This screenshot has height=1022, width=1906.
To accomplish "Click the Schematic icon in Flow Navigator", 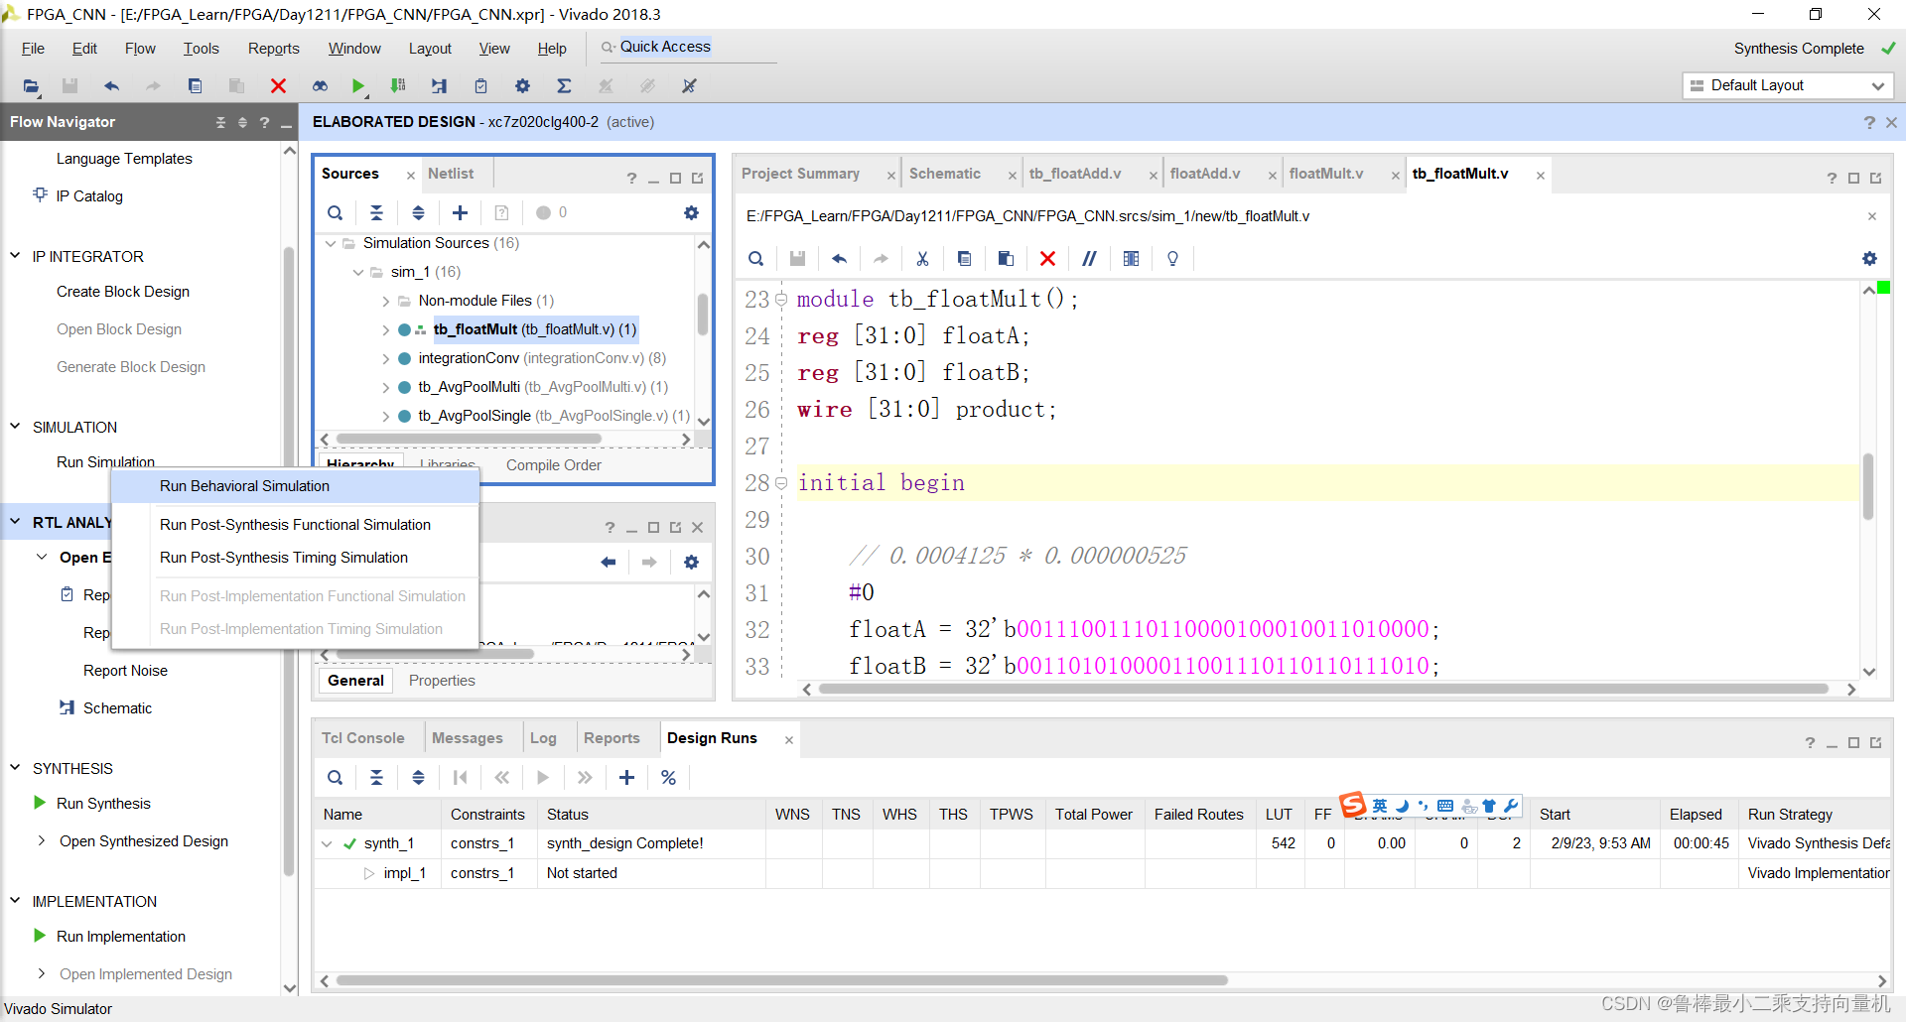I will tap(67, 707).
